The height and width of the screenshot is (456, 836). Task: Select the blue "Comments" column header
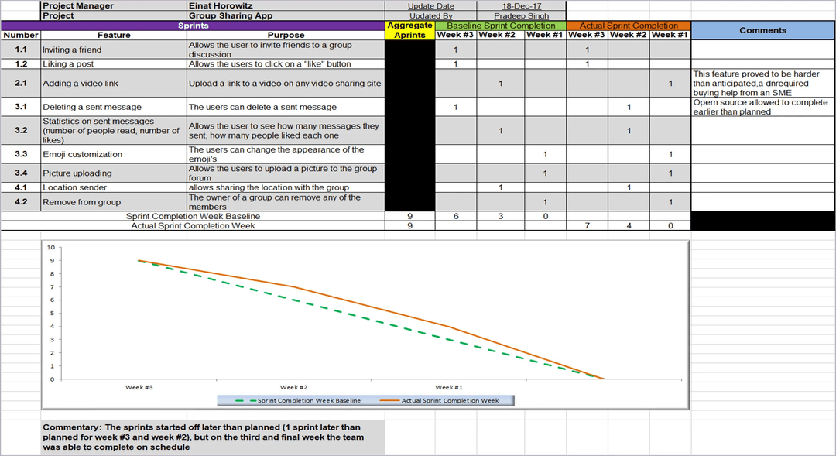pyautogui.click(x=762, y=30)
